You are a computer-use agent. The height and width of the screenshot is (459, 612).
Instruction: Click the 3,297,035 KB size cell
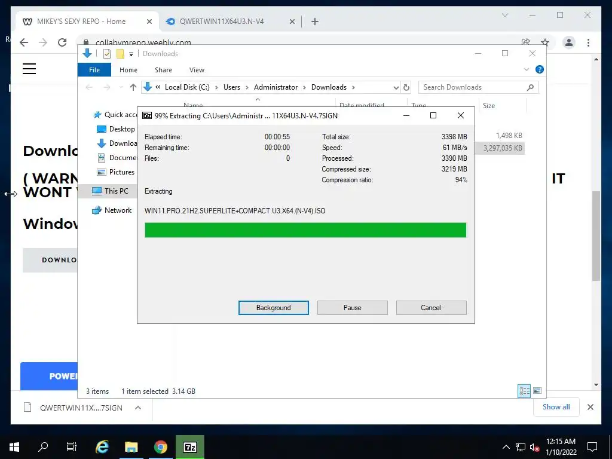[502, 148]
